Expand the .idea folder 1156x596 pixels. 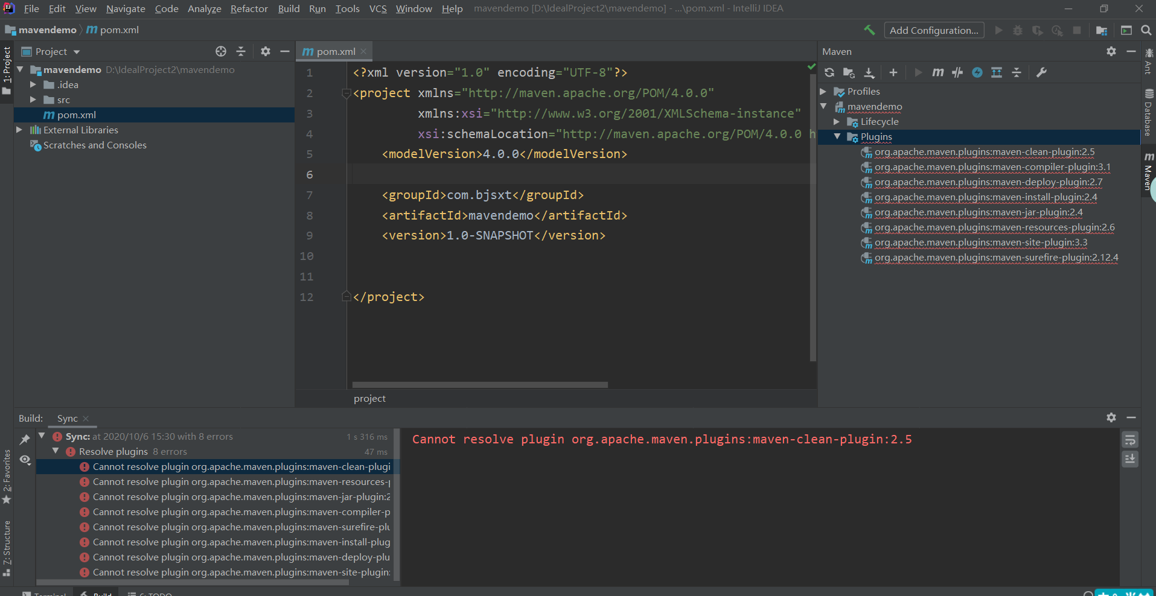tap(33, 84)
